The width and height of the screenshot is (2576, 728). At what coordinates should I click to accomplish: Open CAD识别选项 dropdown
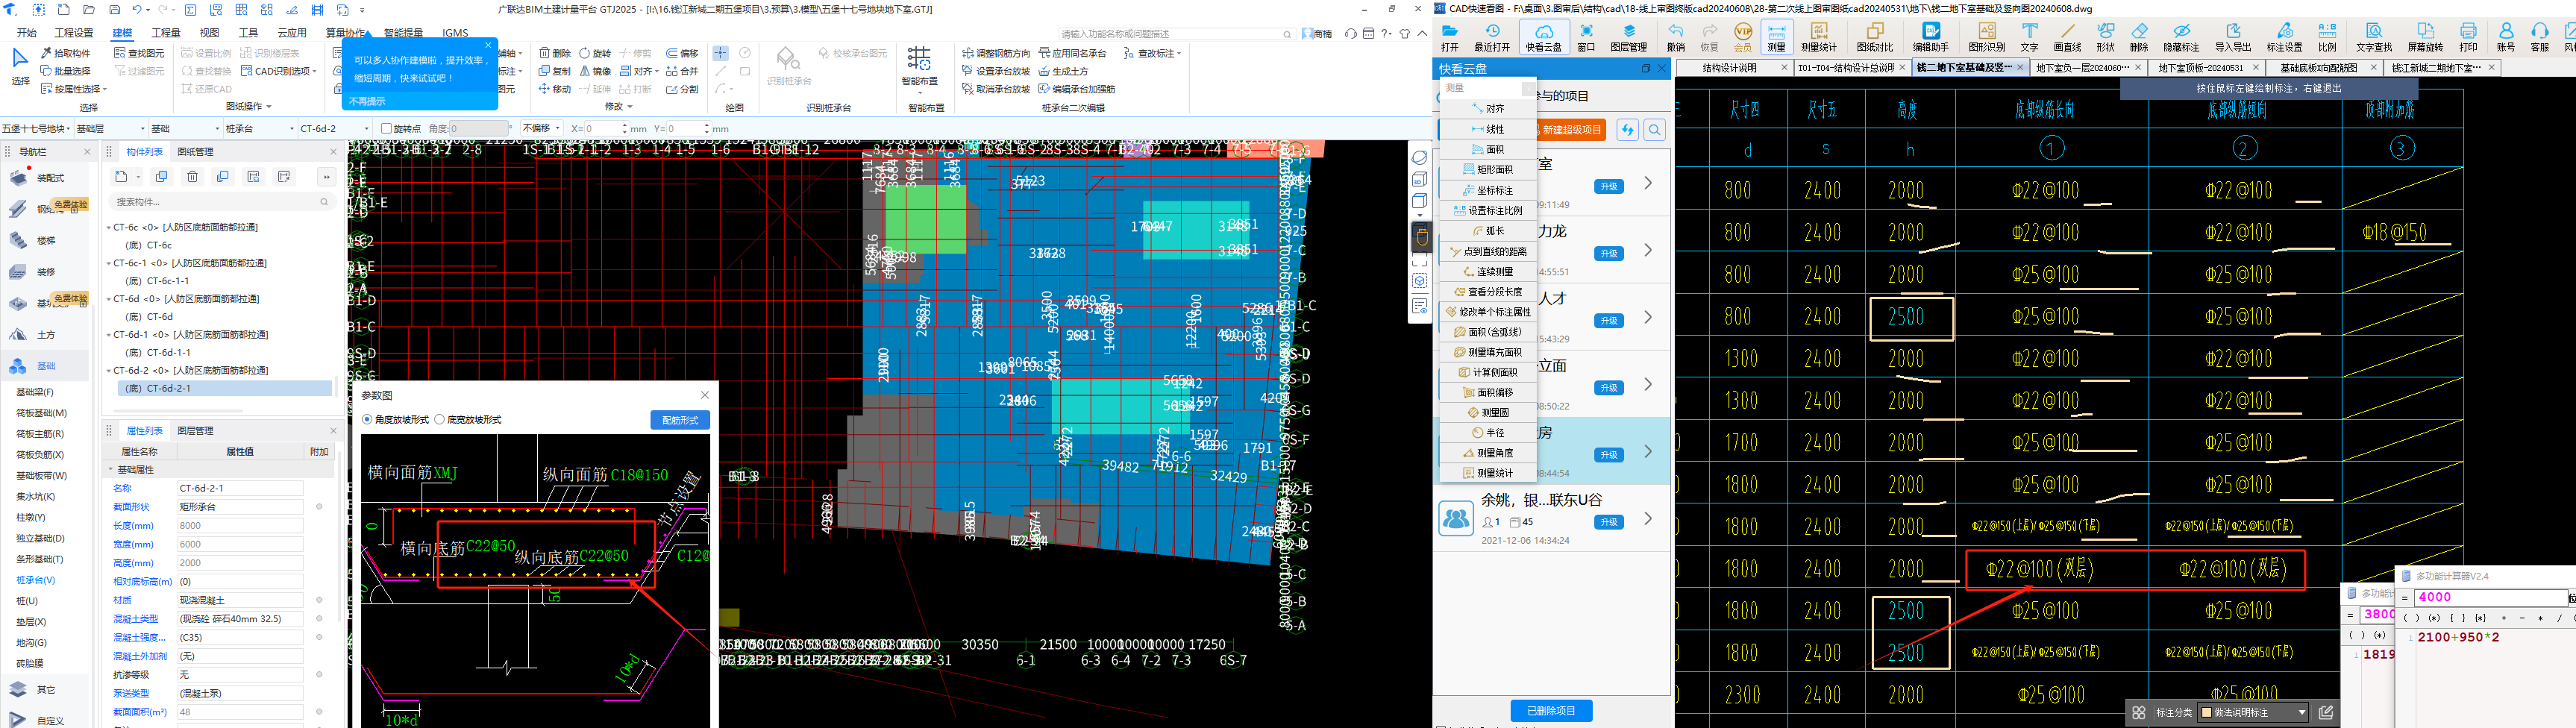pos(278,71)
